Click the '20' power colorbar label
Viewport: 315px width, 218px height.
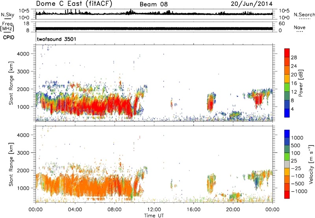click(x=294, y=75)
